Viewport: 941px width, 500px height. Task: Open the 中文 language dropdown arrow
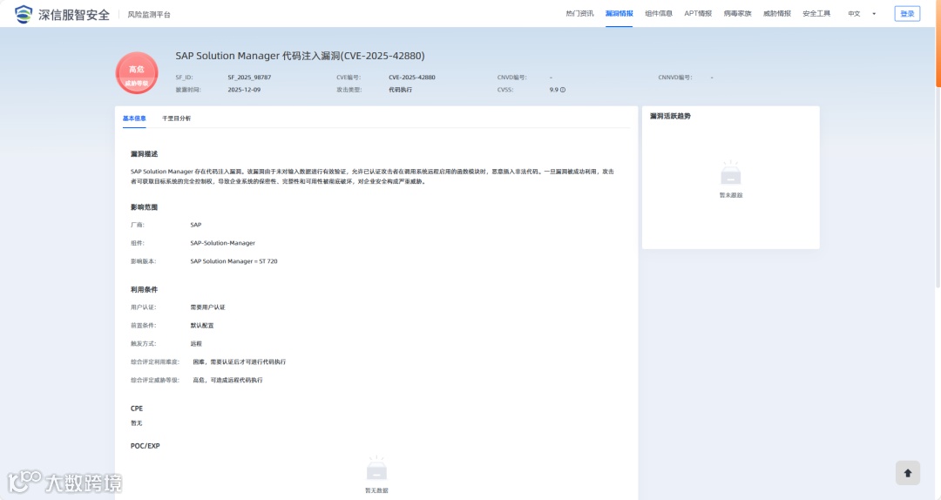(x=874, y=14)
